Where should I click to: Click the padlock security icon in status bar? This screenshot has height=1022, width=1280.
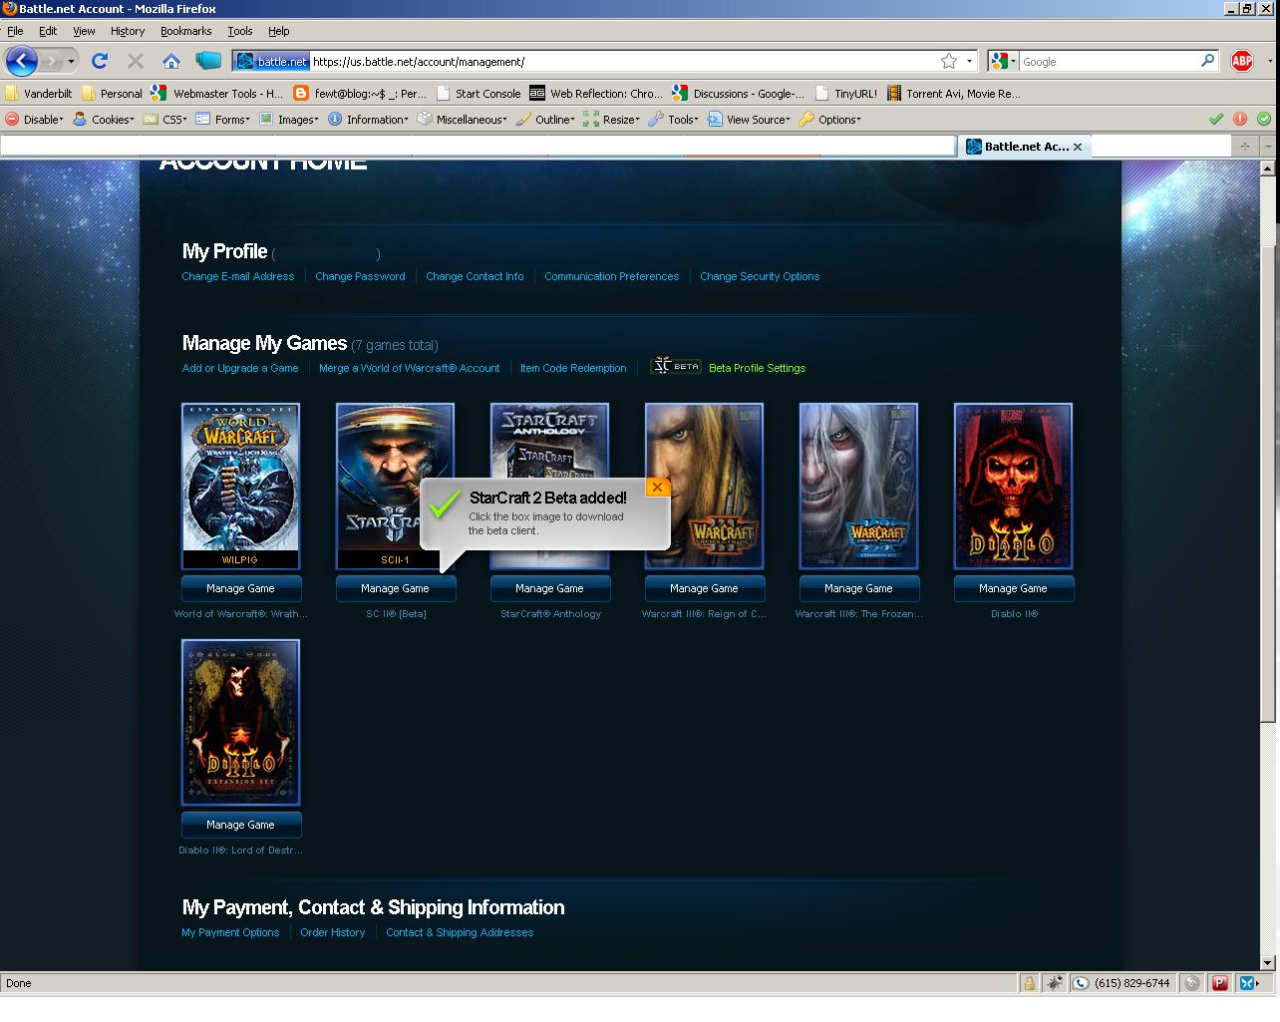(1029, 983)
